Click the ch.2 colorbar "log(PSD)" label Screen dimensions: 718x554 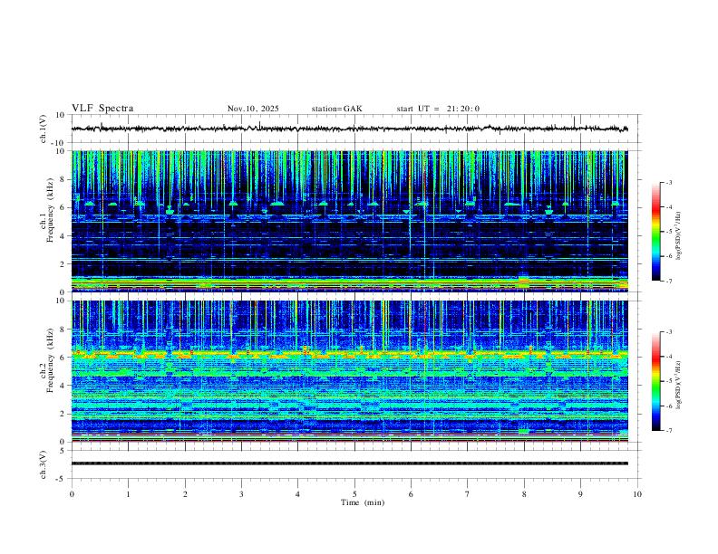click(x=679, y=385)
